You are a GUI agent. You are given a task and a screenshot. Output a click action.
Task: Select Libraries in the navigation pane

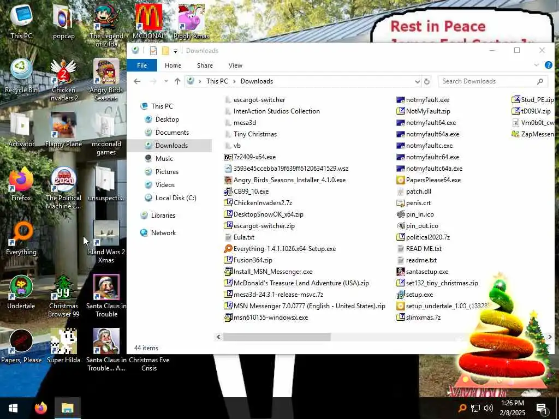163,215
